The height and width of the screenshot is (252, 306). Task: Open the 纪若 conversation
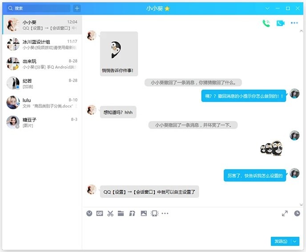click(x=42, y=83)
